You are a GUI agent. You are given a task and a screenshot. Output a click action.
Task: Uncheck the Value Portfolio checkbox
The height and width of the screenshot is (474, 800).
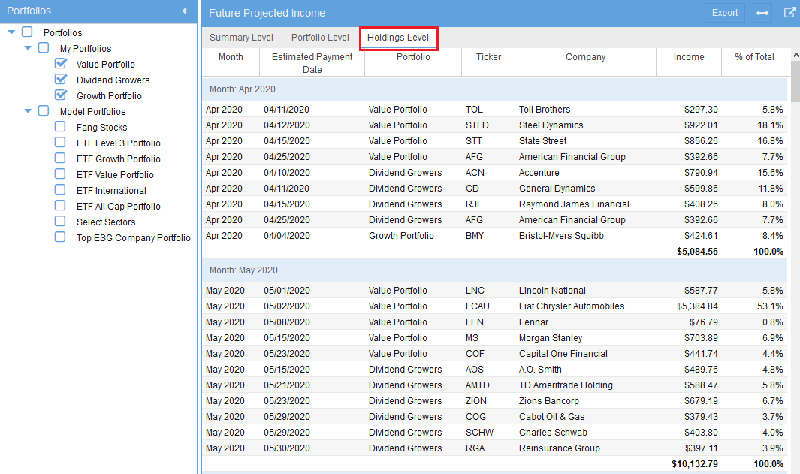(61, 64)
